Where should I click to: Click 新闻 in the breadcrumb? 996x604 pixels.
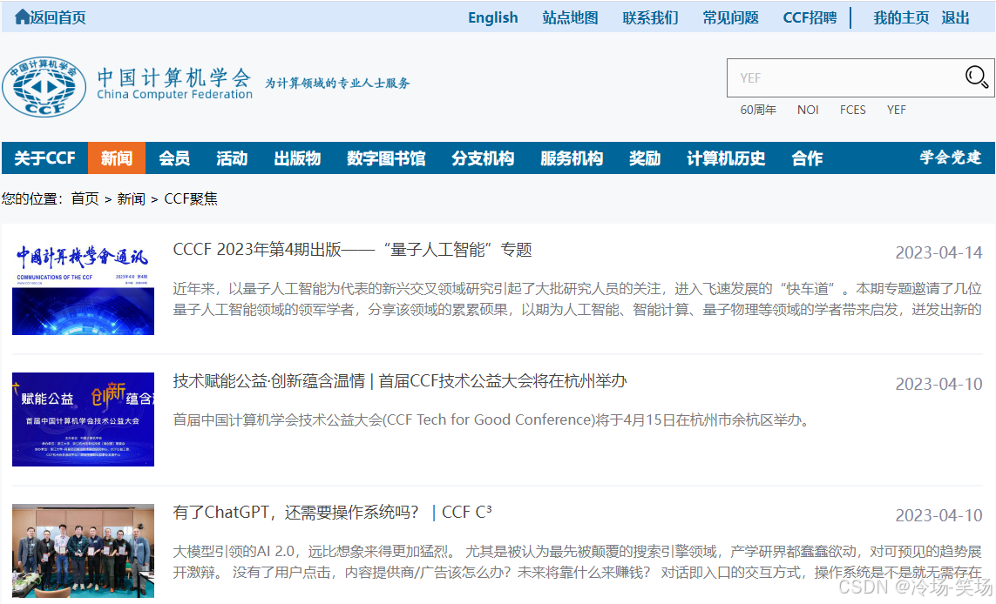(x=131, y=198)
